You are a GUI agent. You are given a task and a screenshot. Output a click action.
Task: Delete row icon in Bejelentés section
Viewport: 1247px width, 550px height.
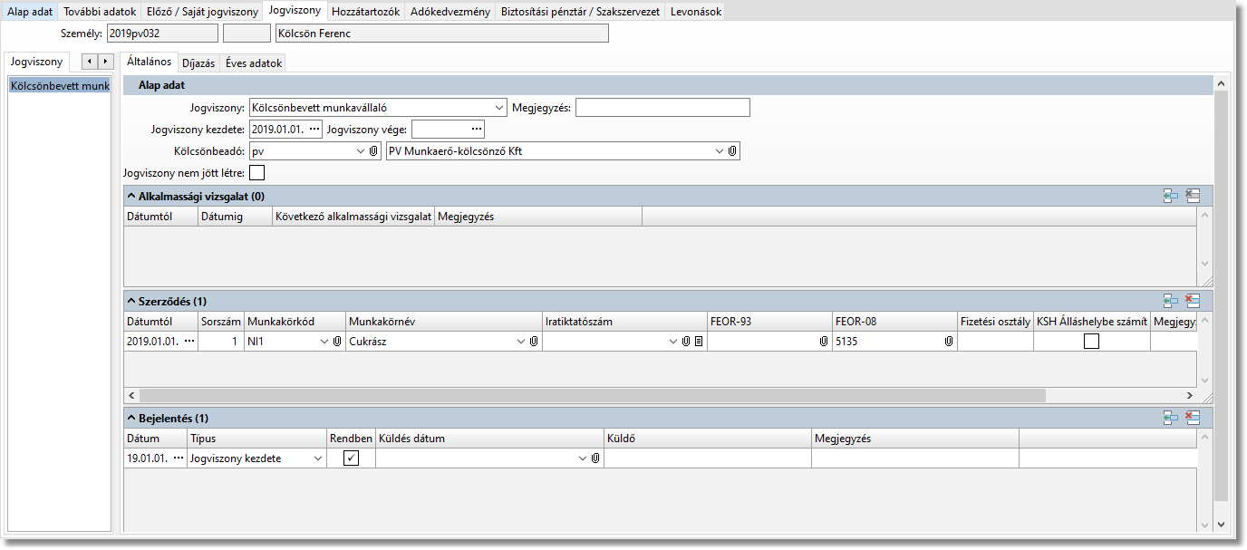click(1193, 418)
